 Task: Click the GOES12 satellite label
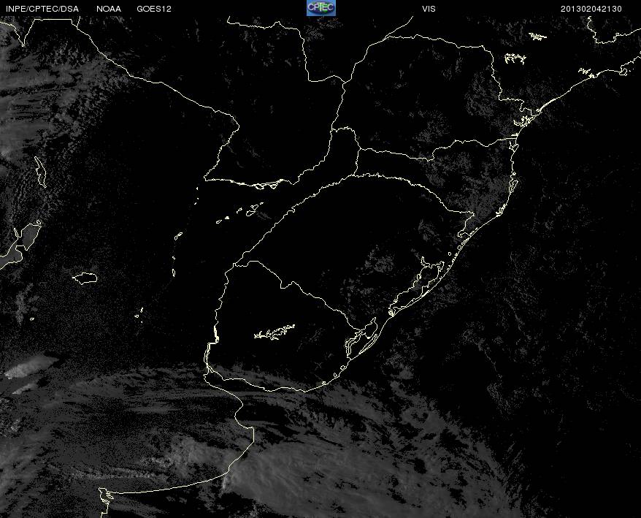click(154, 9)
